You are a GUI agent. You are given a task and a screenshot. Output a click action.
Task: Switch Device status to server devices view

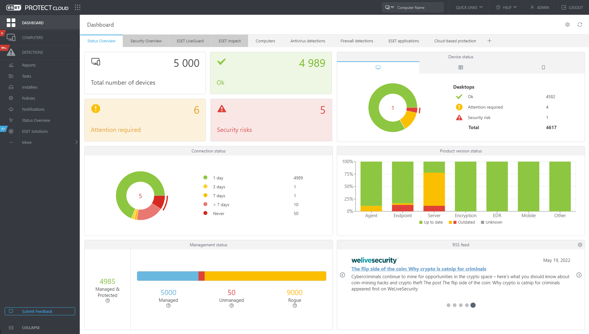(460, 67)
